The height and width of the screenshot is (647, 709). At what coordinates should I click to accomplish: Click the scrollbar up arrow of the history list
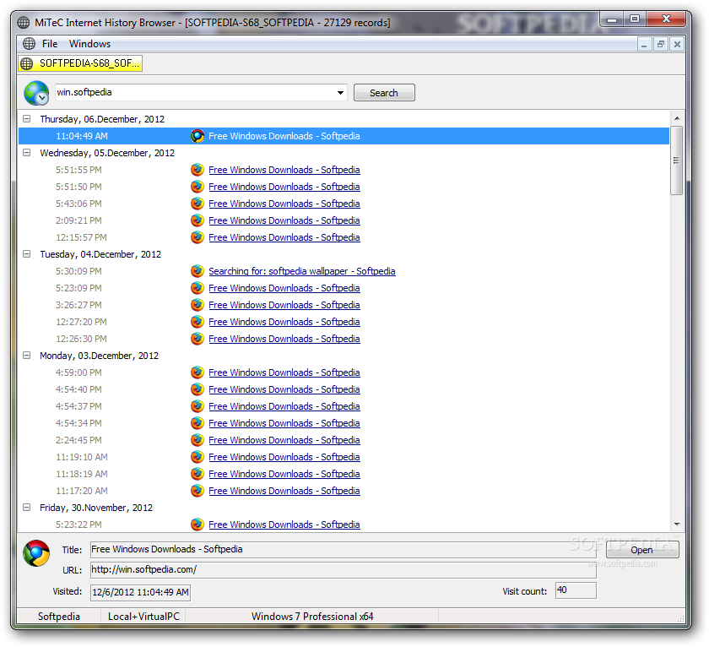click(676, 118)
